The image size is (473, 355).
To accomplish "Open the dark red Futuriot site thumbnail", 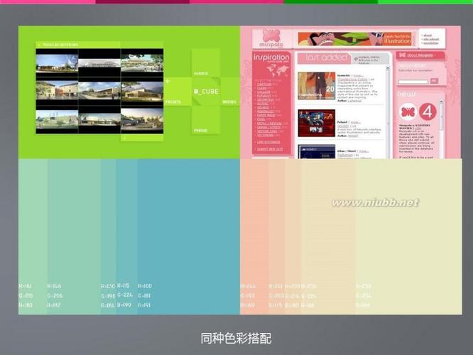I will point(317,123).
